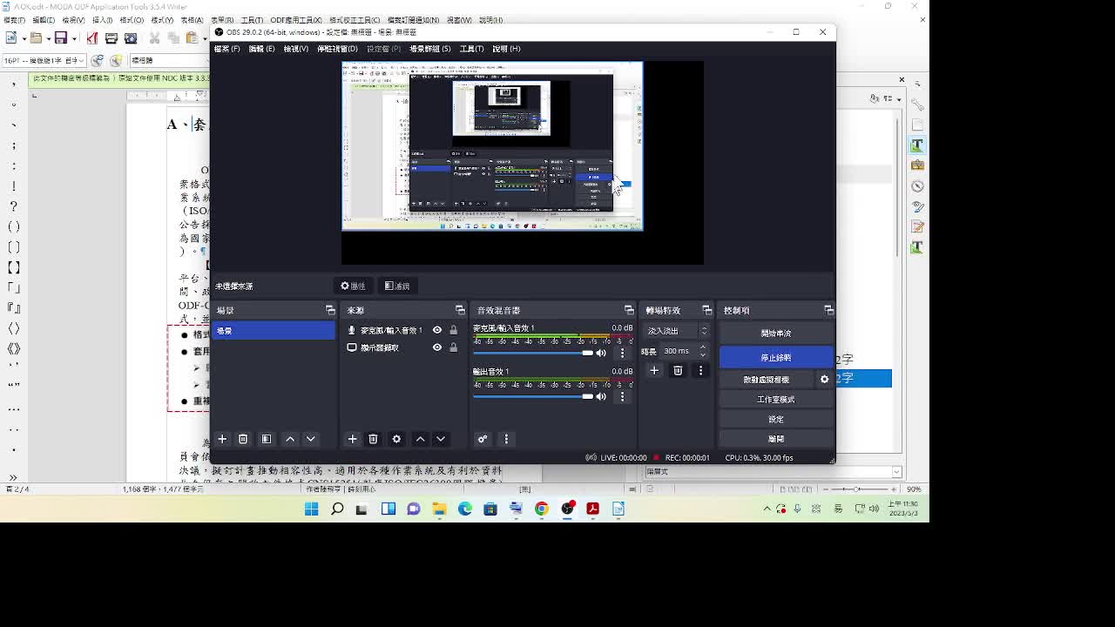Adjust 麥克風/輸入音效 1 volume slider

[x=532, y=353]
